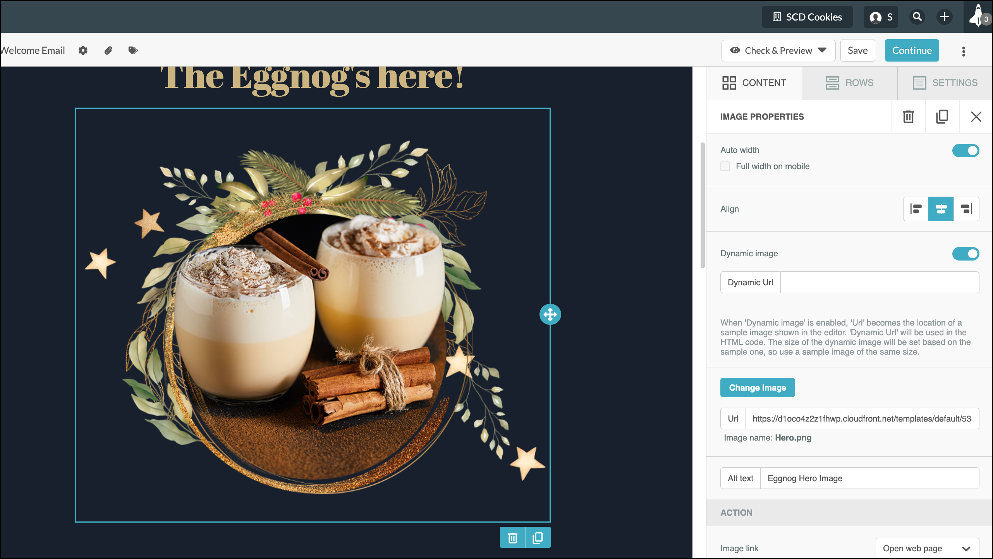Disable the Dynamic image switch
This screenshot has width=993, height=559.
[966, 254]
